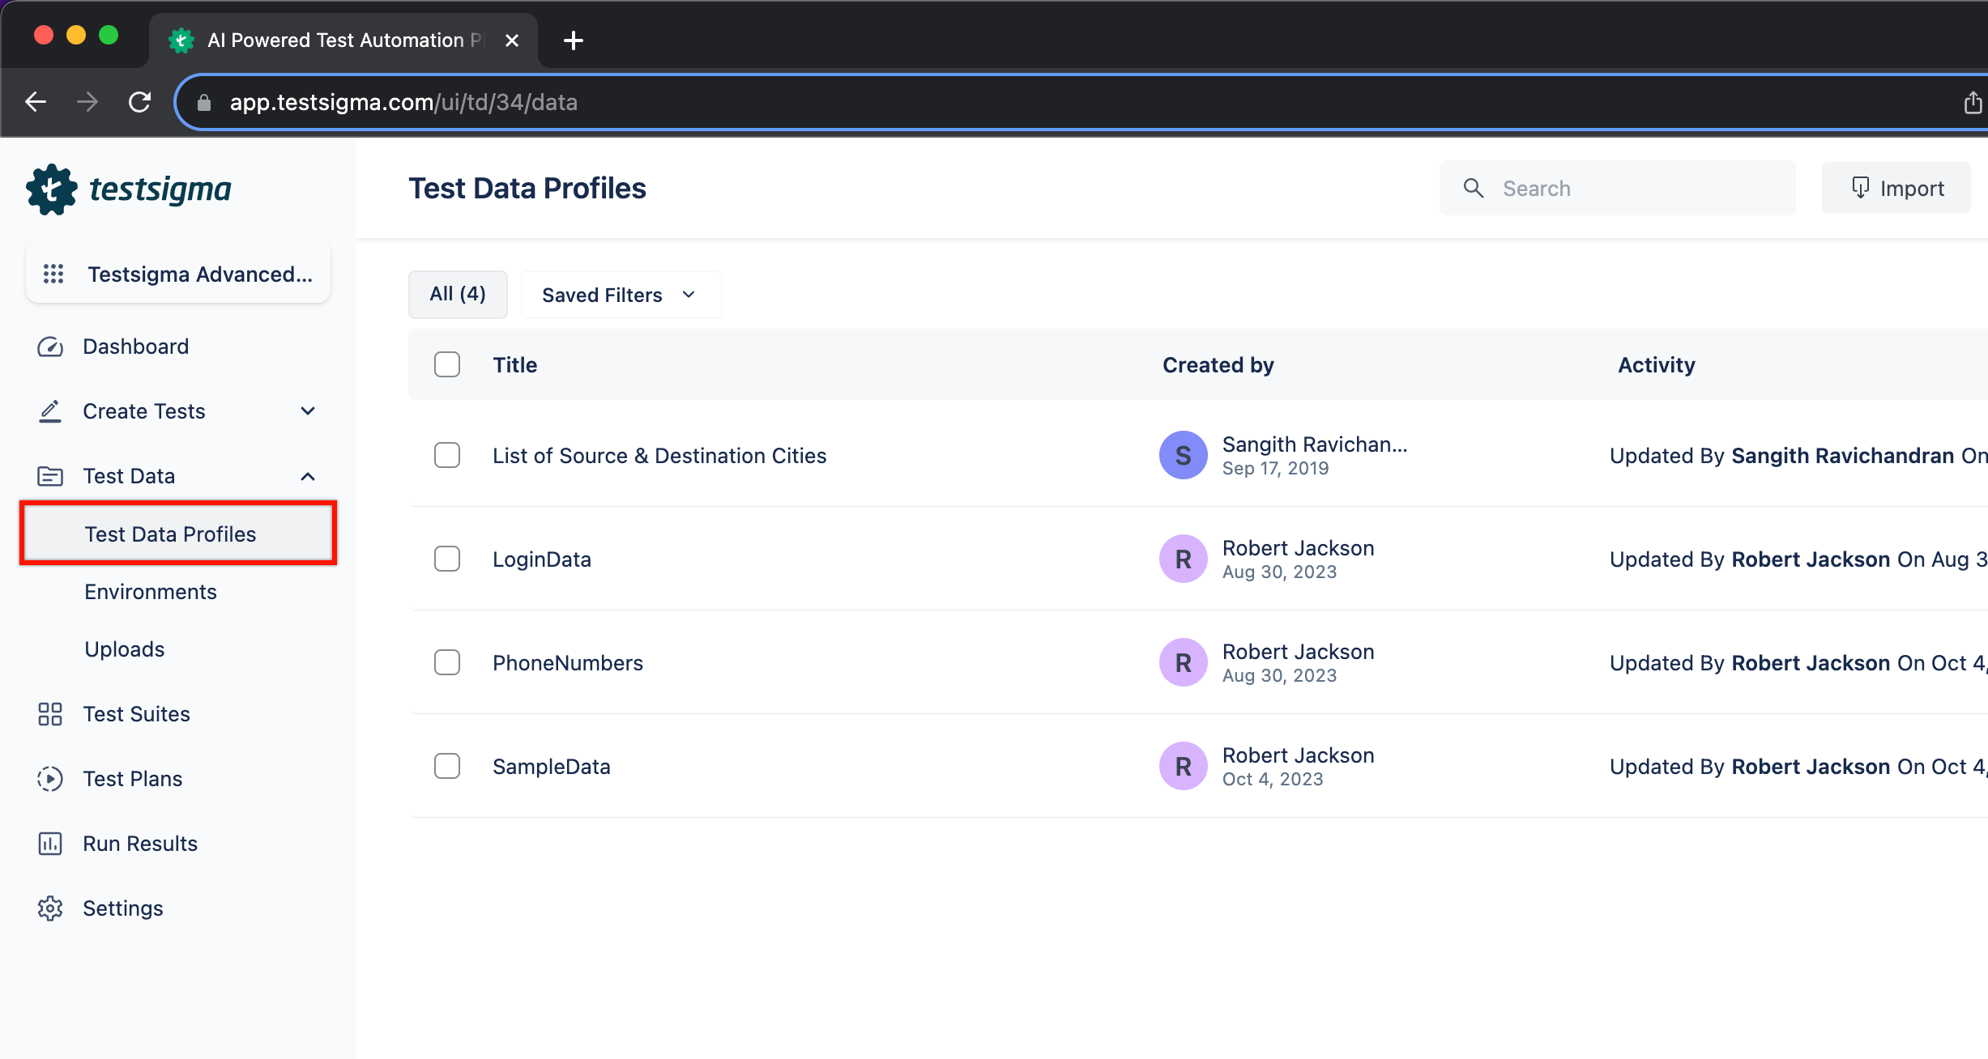Open the SampleData profile
Image resolution: width=1988 pixels, height=1059 pixels.
[552, 767]
